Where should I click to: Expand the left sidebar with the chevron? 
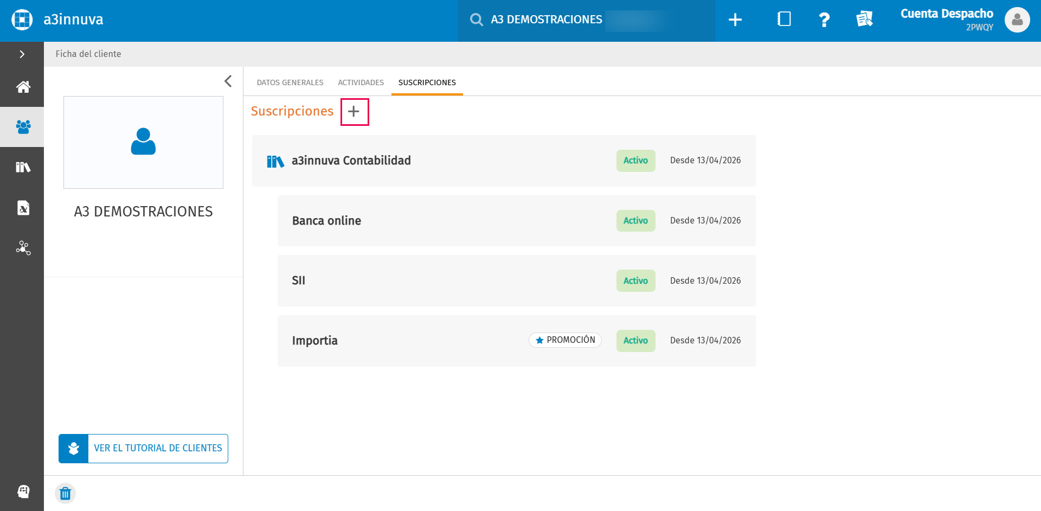click(x=22, y=54)
